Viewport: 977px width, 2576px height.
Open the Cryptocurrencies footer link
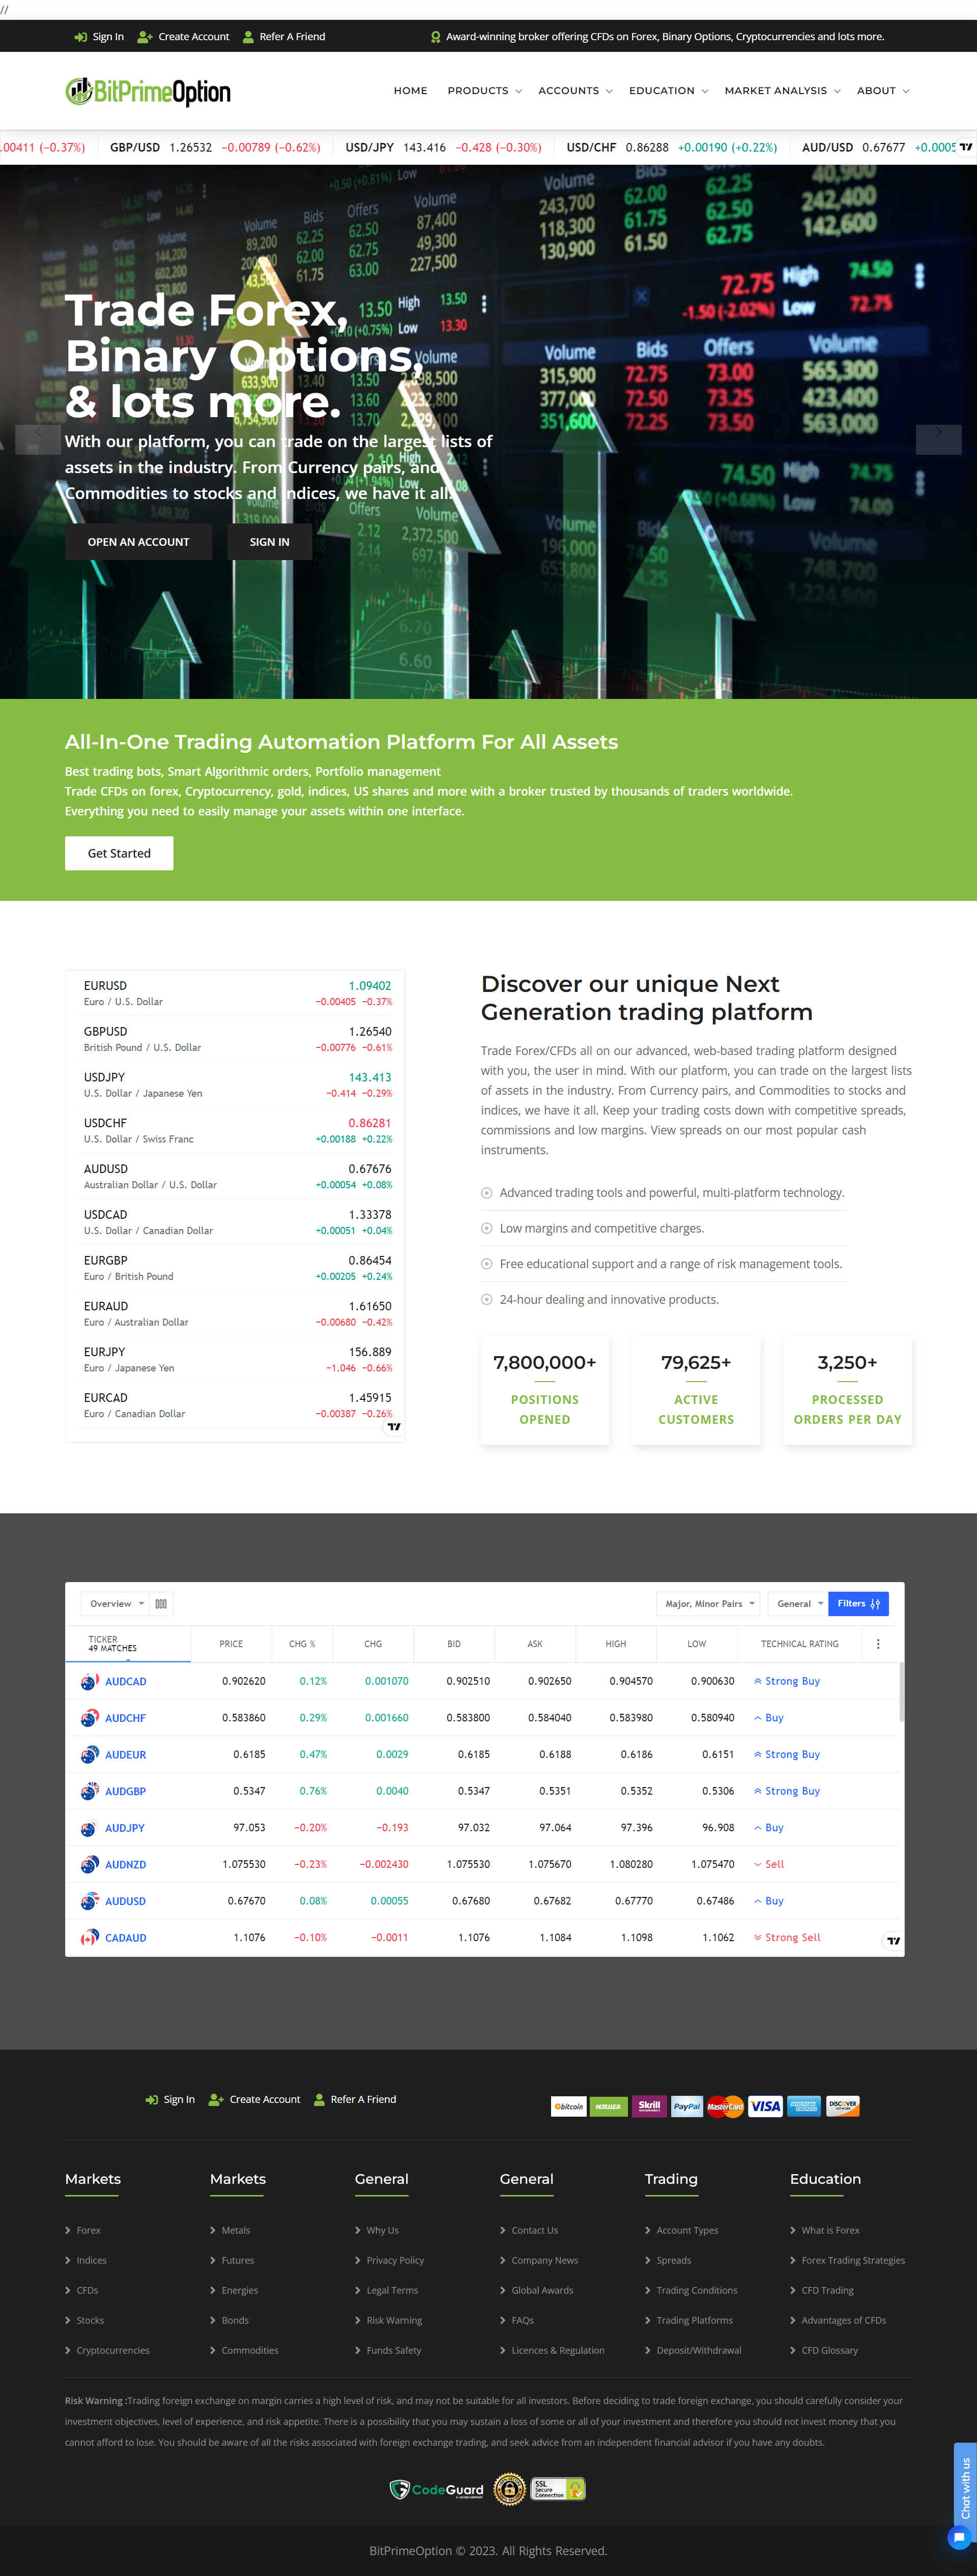113,2350
